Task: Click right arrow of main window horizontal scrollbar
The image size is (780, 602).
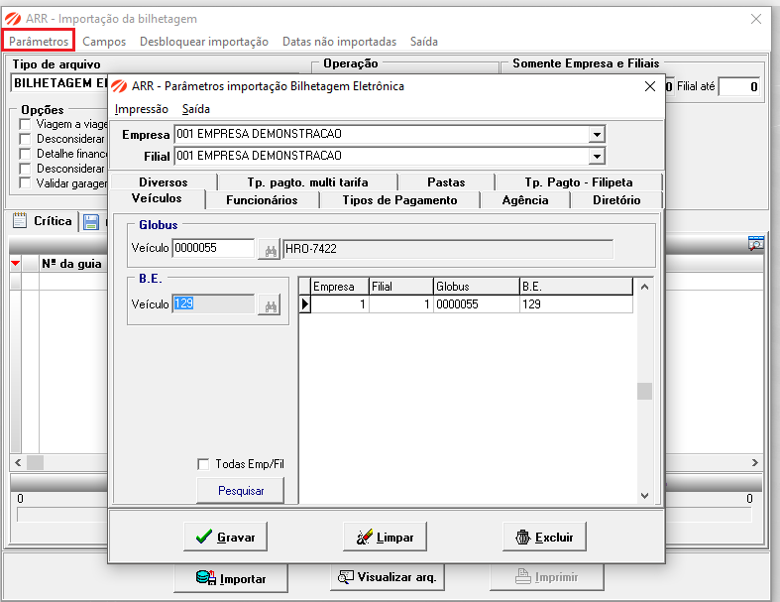Action: coord(755,462)
